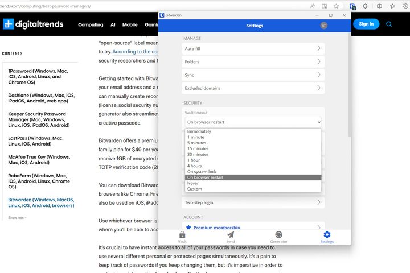Click the Bitwarden settings scrollbar
This screenshot has height=273, width=410.
[x=350, y=85]
